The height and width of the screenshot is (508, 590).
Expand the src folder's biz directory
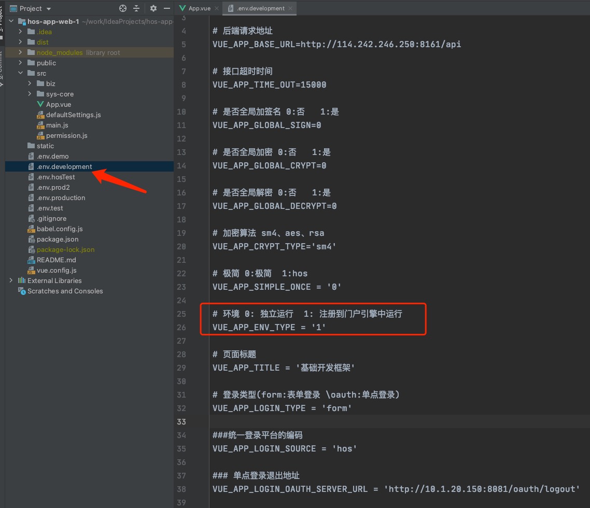pyautogui.click(x=30, y=83)
